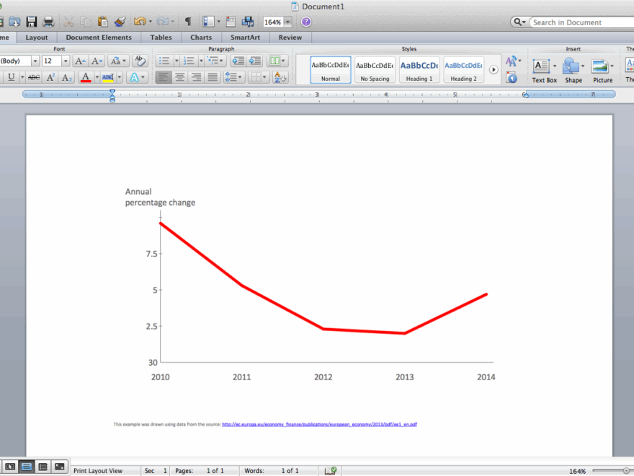Click the zoom slider in the status bar

click(x=612, y=470)
